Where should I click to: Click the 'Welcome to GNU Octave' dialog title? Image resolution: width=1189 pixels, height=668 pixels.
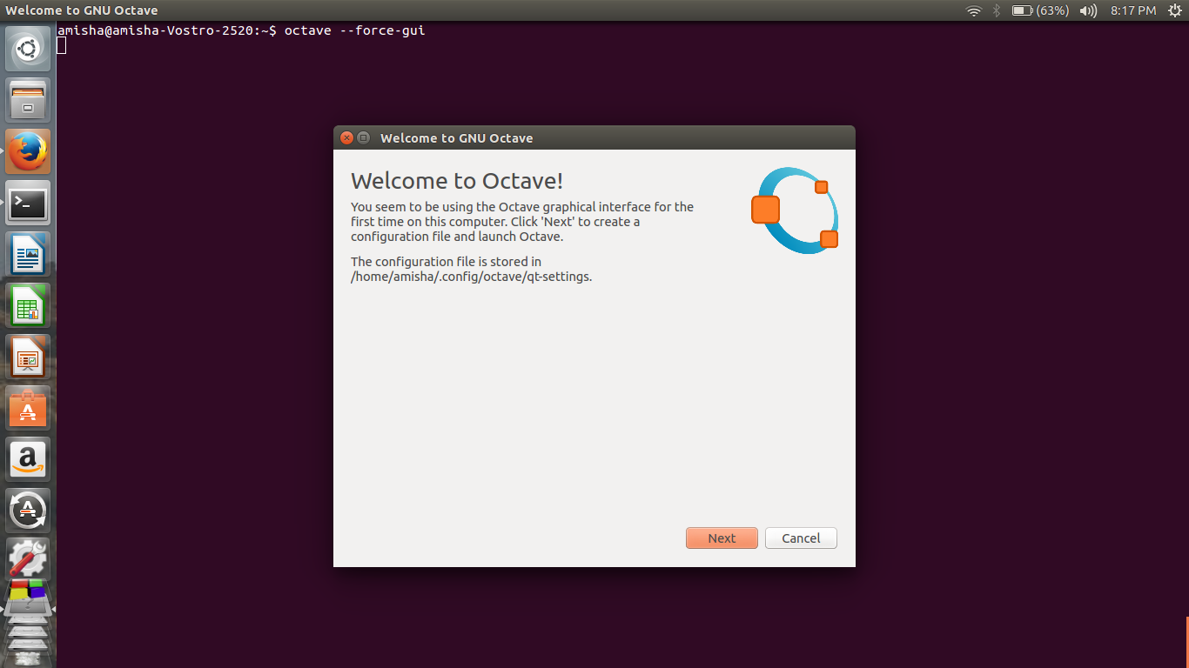(x=457, y=137)
